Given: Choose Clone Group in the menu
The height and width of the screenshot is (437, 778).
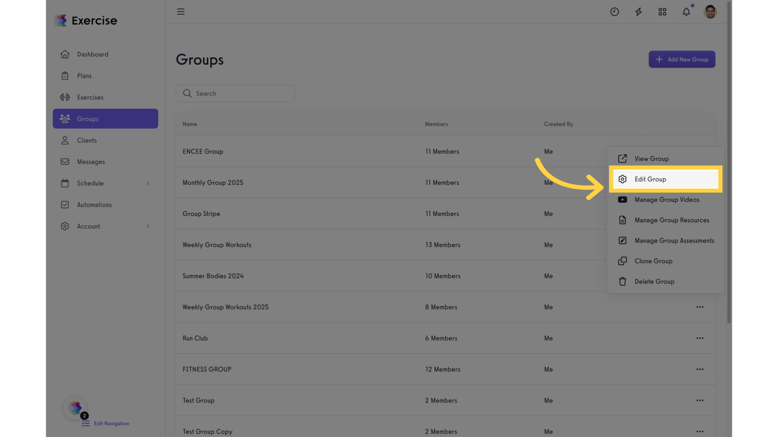Looking at the screenshot, I should 653,261.
